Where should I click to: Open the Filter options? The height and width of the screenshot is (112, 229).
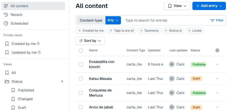[217, 20]
